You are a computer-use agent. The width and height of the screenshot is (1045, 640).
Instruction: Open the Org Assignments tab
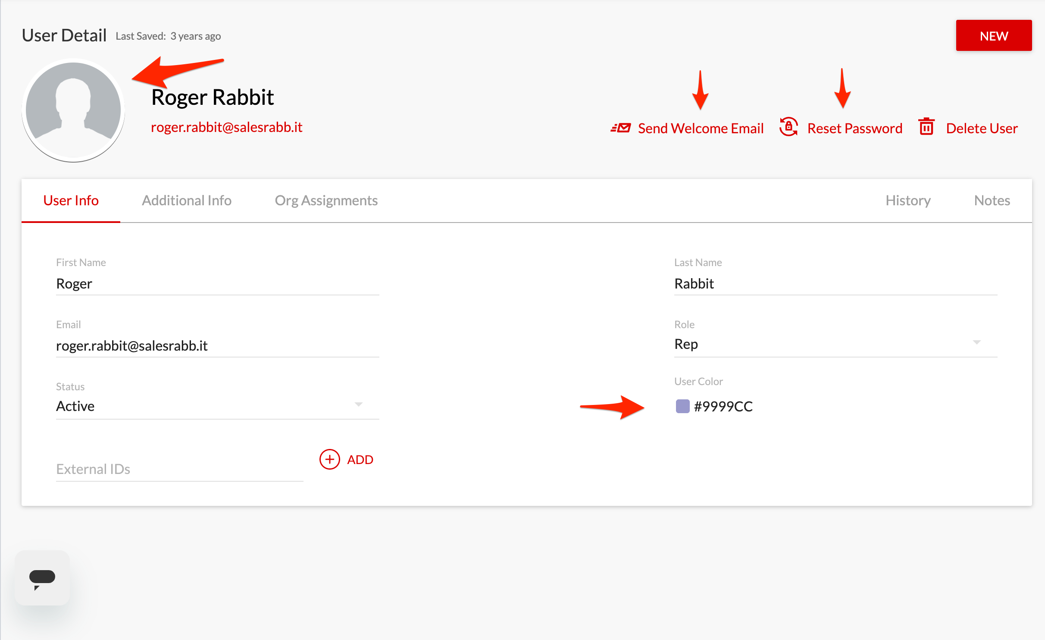pos(326,200)
